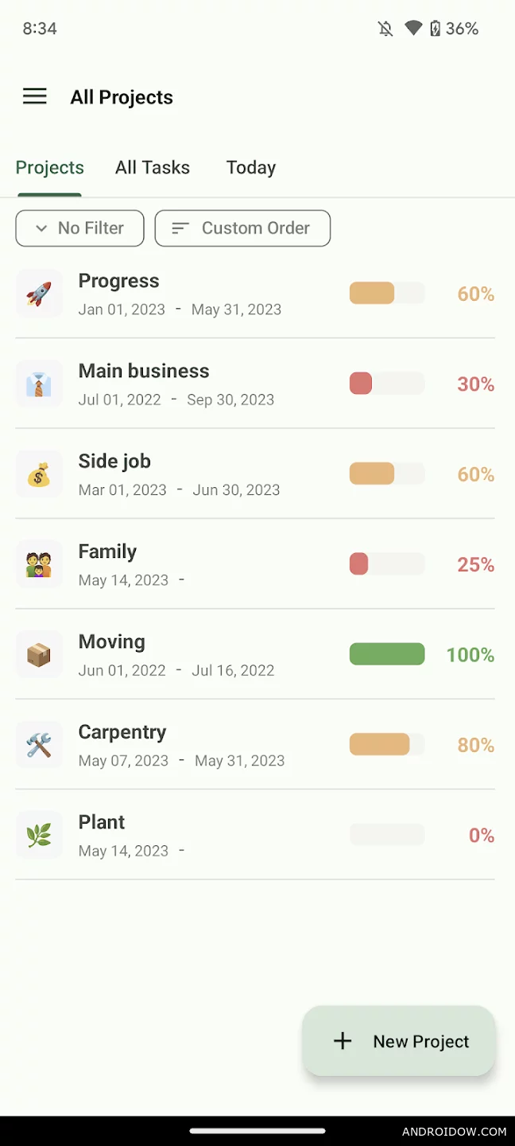This screenshot has width=515, height=1146.
Task: Tap the money bag Side job icon
Action: [39, 474]
